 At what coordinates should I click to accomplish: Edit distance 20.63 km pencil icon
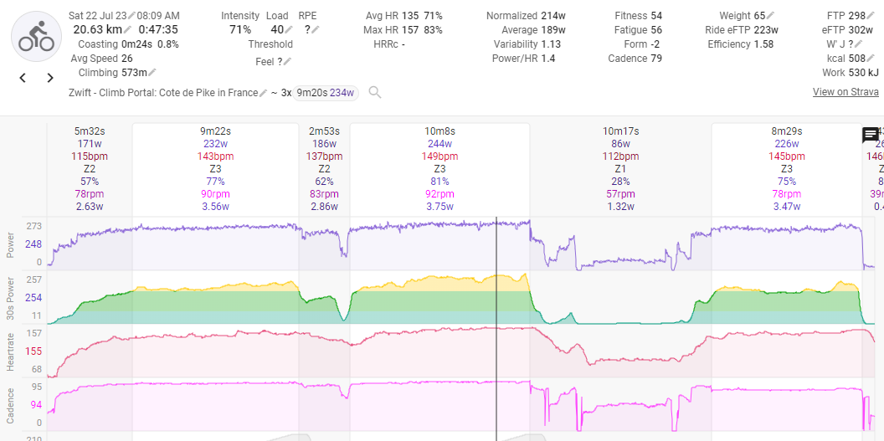[128, 30]
